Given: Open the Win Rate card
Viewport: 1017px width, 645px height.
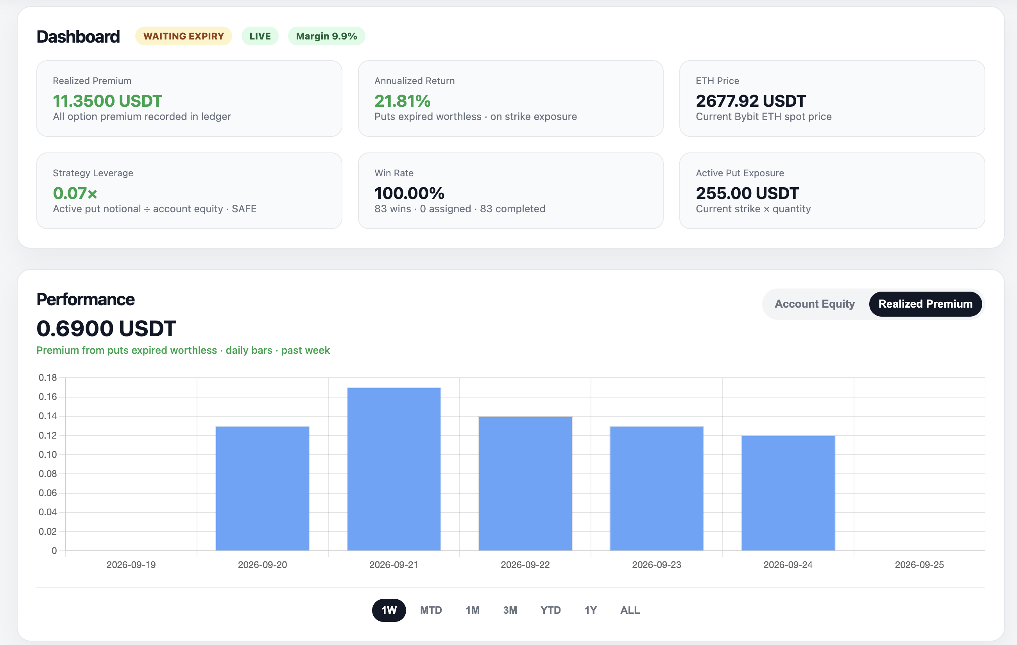Looking at the screenshot, I should 510,190.
